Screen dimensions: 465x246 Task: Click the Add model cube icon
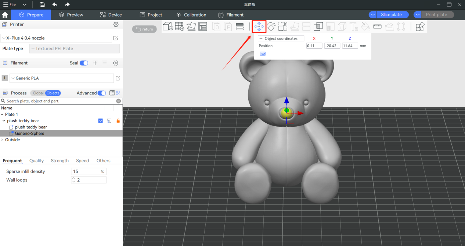168,26
